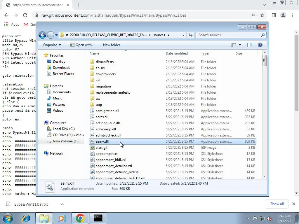Refresh the sources folder view

tap(190, 35)
